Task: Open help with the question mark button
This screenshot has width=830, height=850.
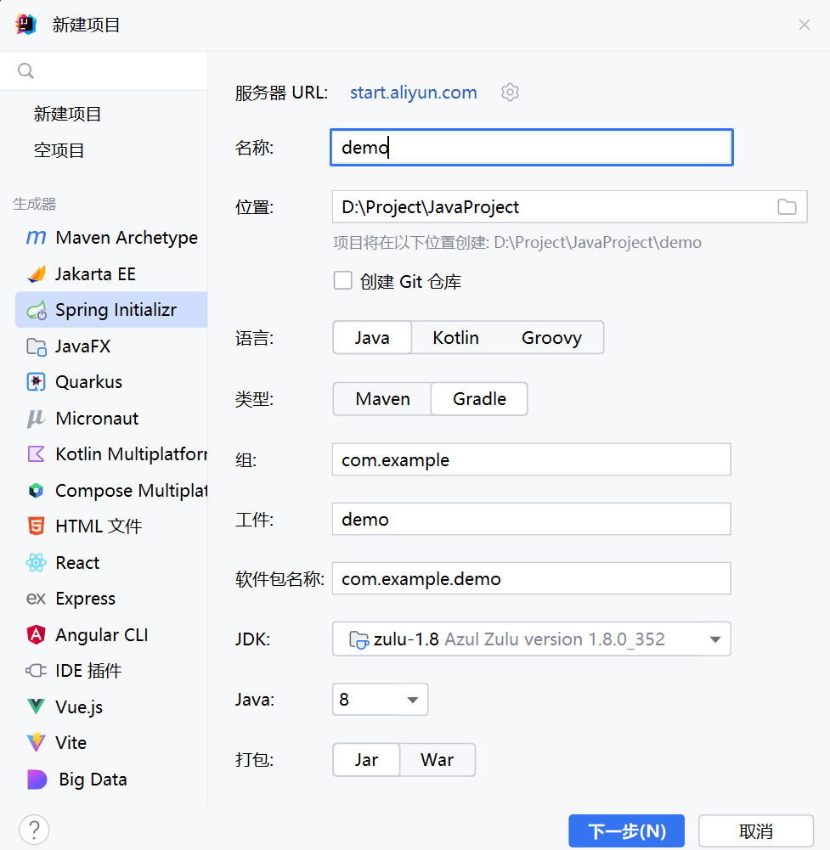Action: click(x=34, y=830)
